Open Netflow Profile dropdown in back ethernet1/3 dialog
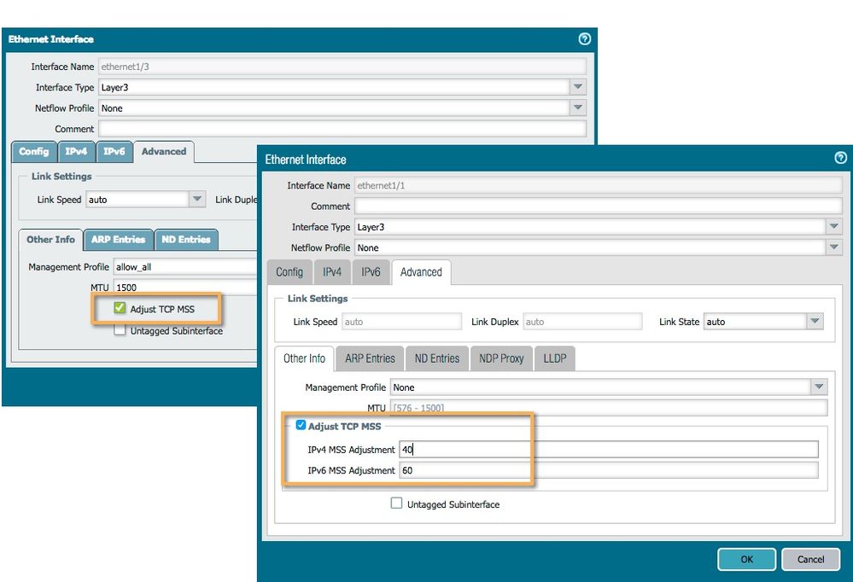The height and width of the screenshot is (582, 853). (578, 108)
